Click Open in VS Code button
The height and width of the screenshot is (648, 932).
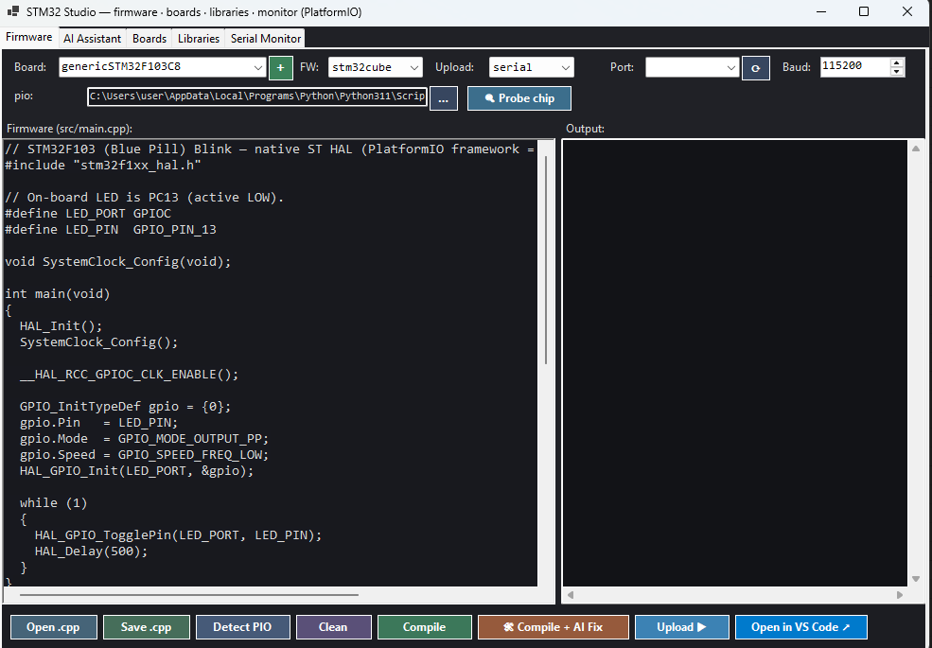(x=801, y=627)
